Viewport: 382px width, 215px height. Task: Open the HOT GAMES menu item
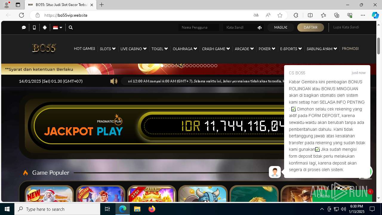(84, 49)
